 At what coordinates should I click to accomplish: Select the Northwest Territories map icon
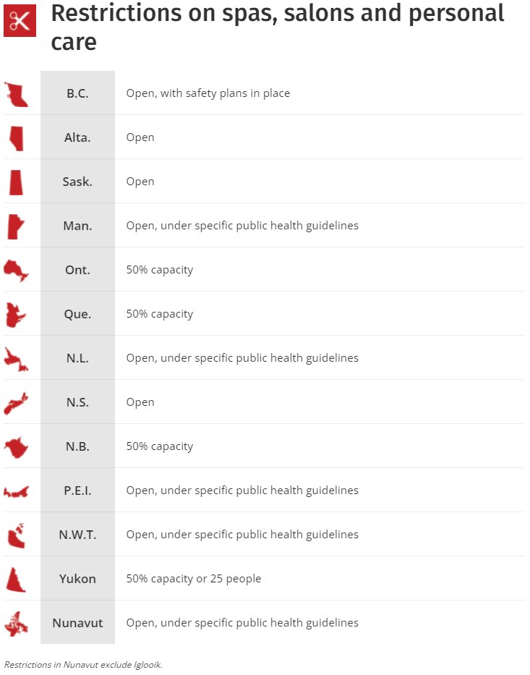[15, 536]
